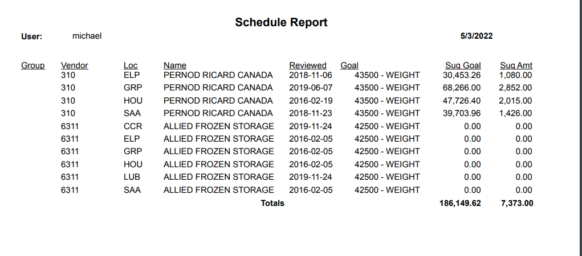The height and width of the screenshot is (256, 582).
Task: Click the Vendor column header
Action: tap(74, 65)
